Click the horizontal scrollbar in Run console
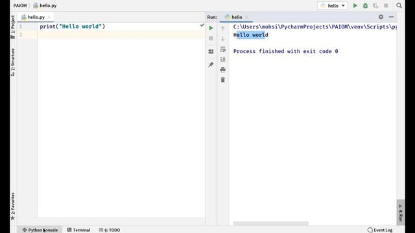 [271, 223]
